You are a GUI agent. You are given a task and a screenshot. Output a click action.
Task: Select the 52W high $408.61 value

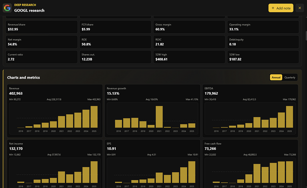[x=161, y=59]
